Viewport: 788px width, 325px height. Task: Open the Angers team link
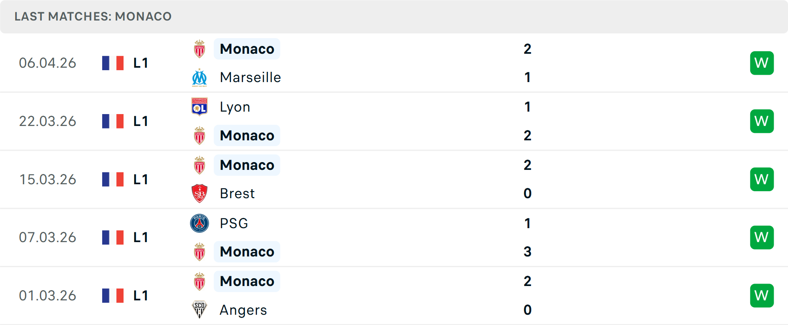(x=243, y=310)
